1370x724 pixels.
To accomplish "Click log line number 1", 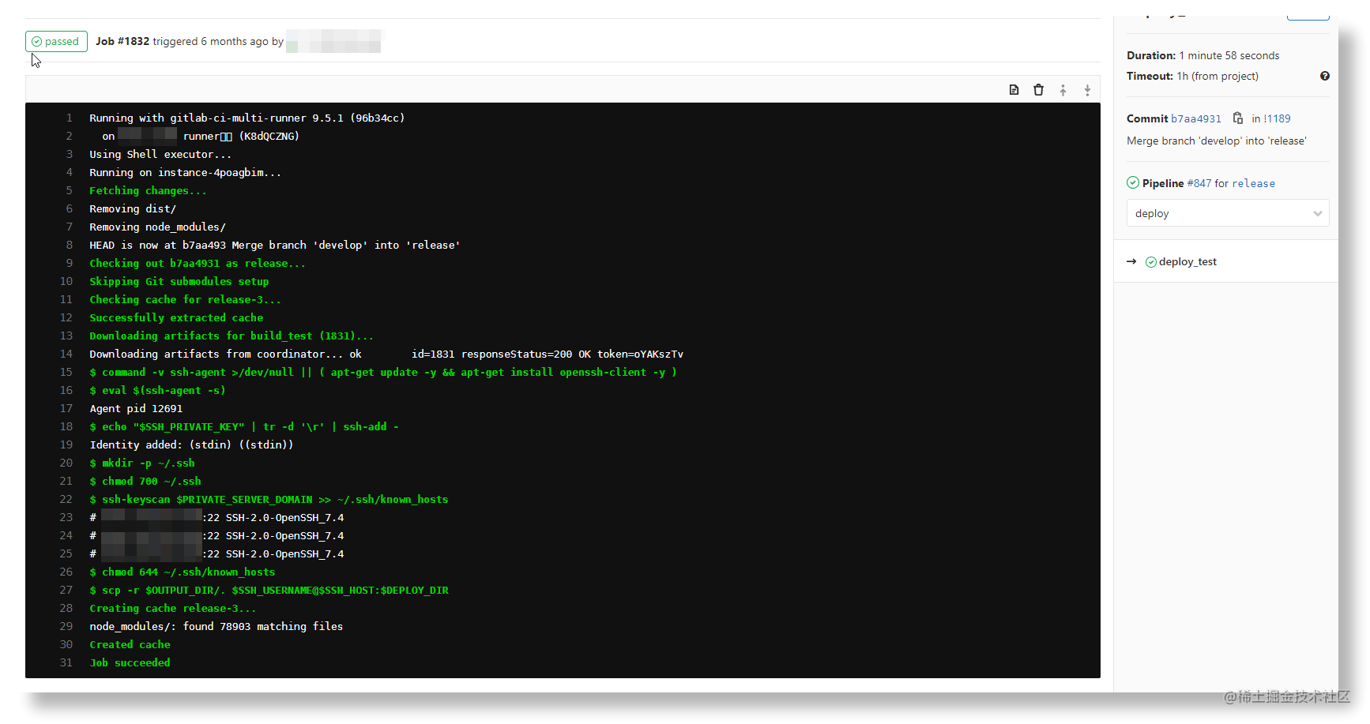I will [69, 118].
